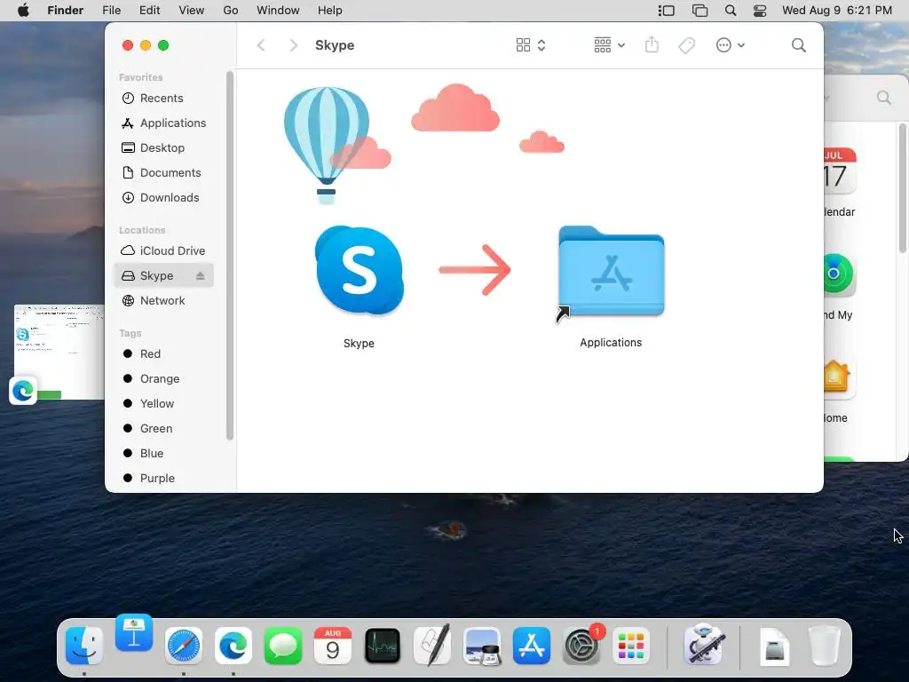Open the Help menu
This screenshot has height=682, width=909.
pyautogui.click(x=330, y=11)
